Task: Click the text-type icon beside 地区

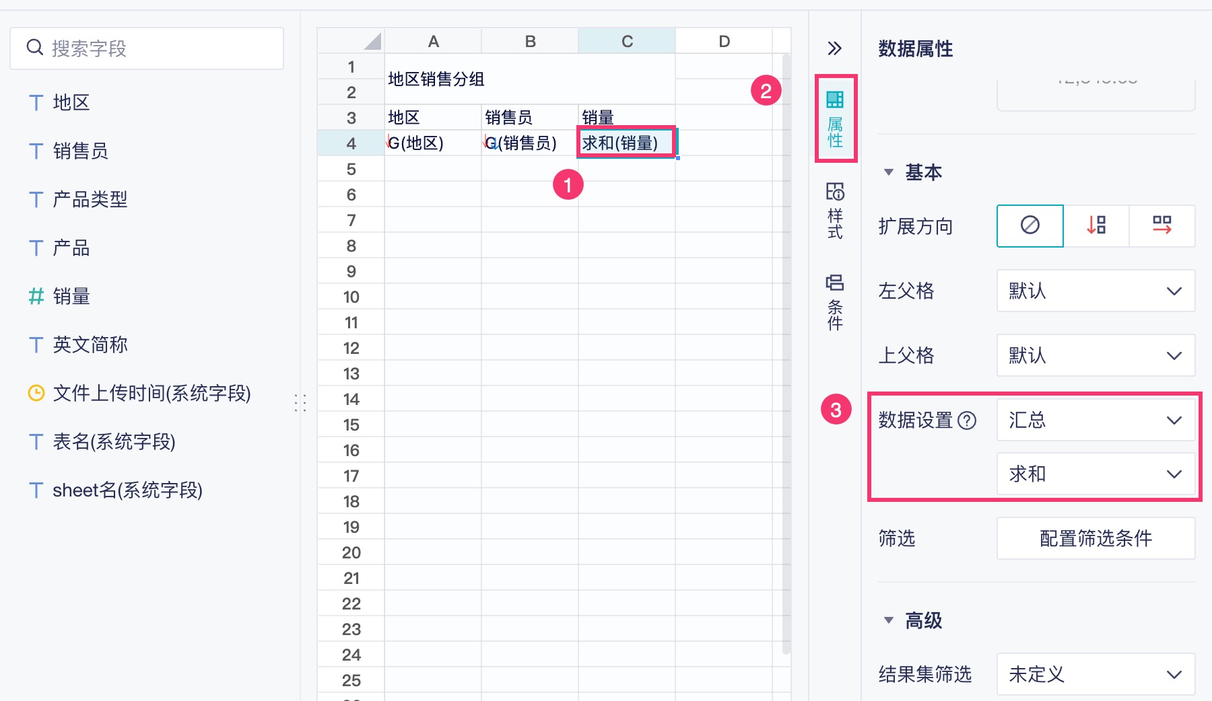Action: [36, 103]
